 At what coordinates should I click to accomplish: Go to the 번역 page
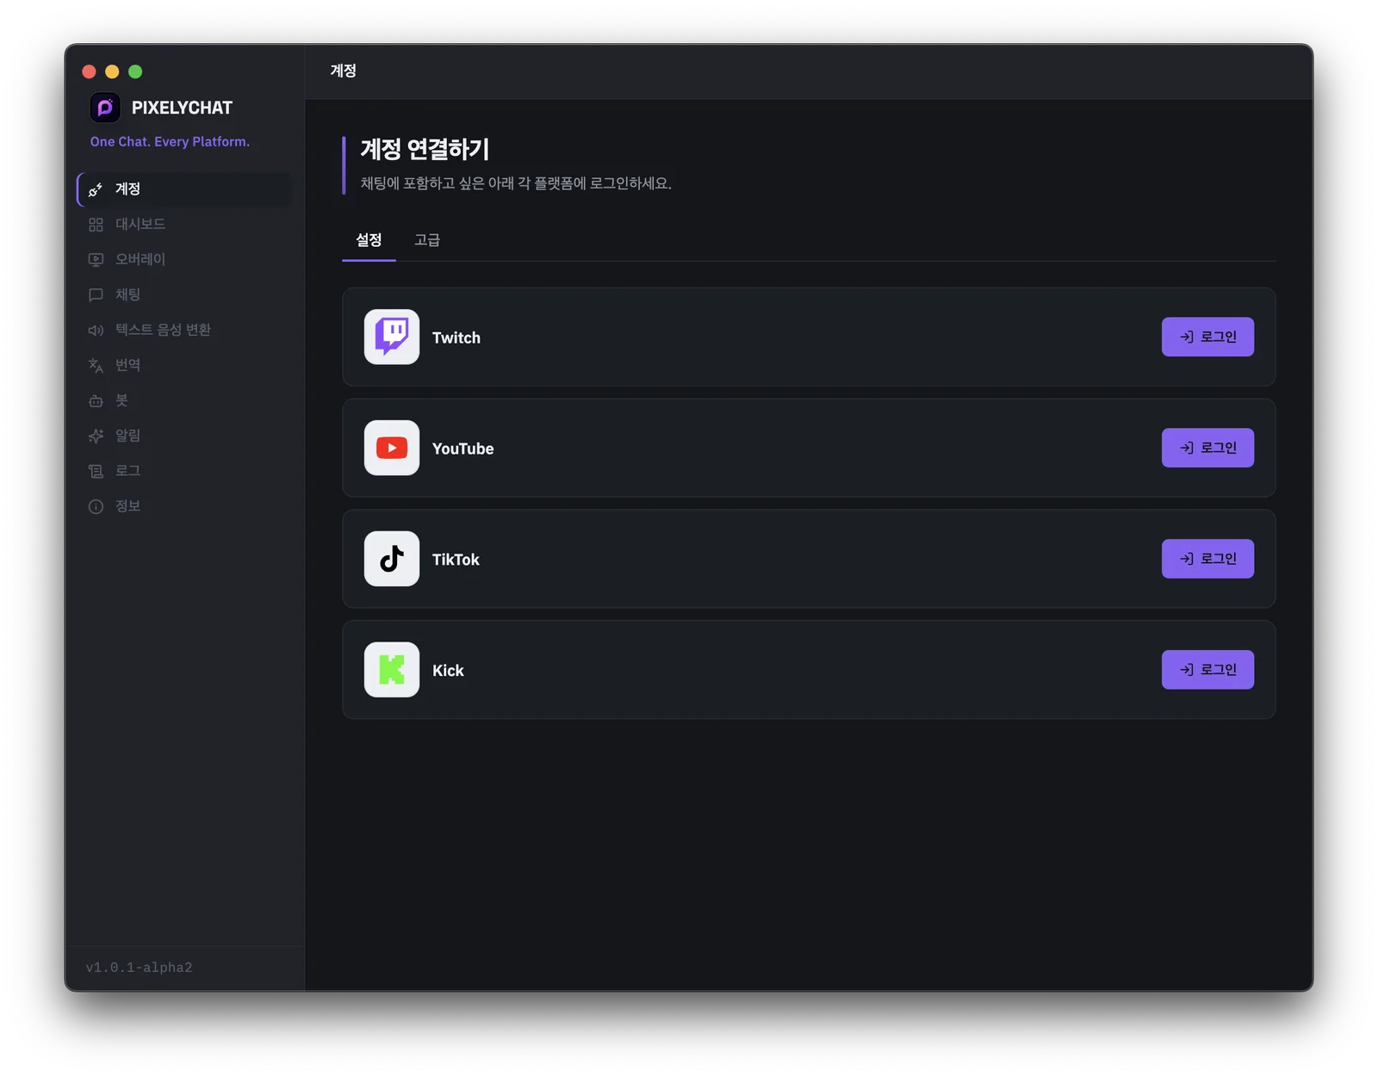184,366
